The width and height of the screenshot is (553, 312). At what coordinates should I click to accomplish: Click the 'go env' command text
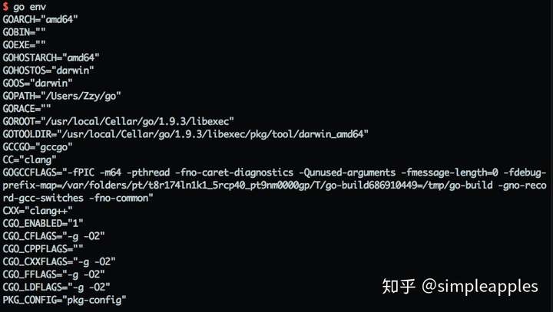point(30,8)
